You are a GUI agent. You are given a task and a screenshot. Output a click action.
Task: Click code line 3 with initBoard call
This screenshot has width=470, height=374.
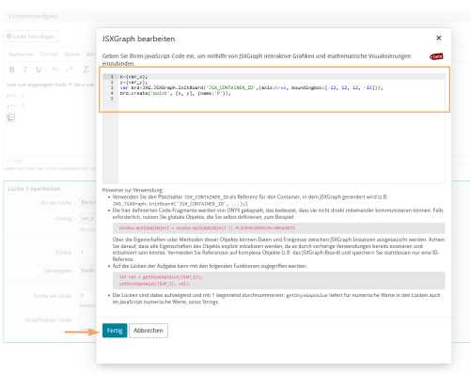[x=251, y=87]
